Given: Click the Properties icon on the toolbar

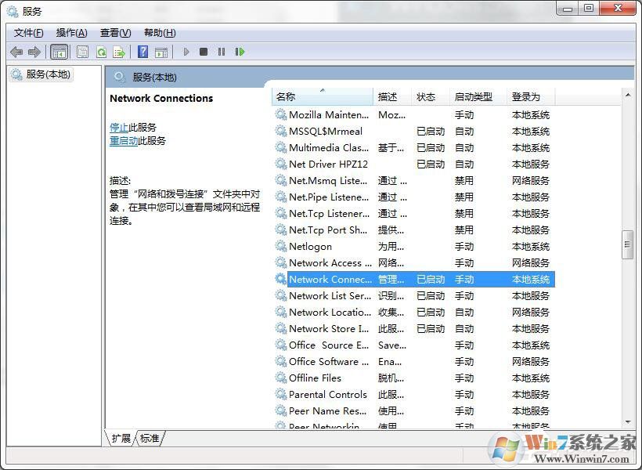Looking at the screenshot, I should tap(82, 52).
